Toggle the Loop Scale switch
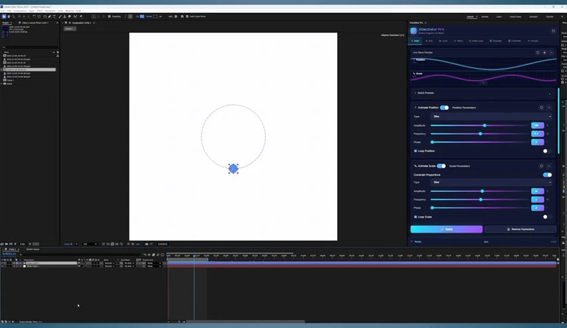Screen dimensions: 567x328 coord(547,217)
